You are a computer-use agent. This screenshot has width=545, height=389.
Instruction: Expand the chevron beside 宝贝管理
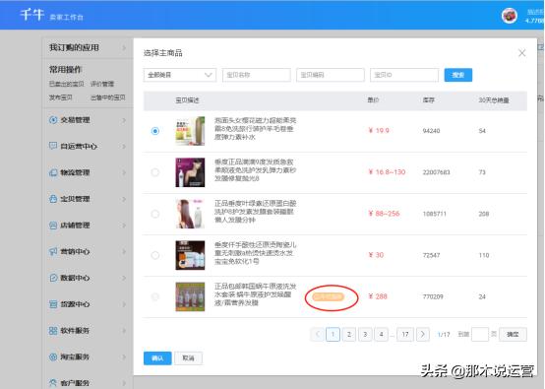124,199
